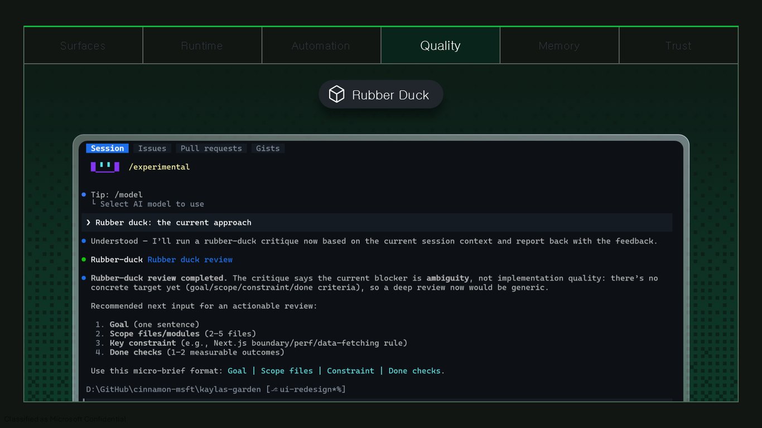Click the blue bullet before review completed

tap(84, 278)
